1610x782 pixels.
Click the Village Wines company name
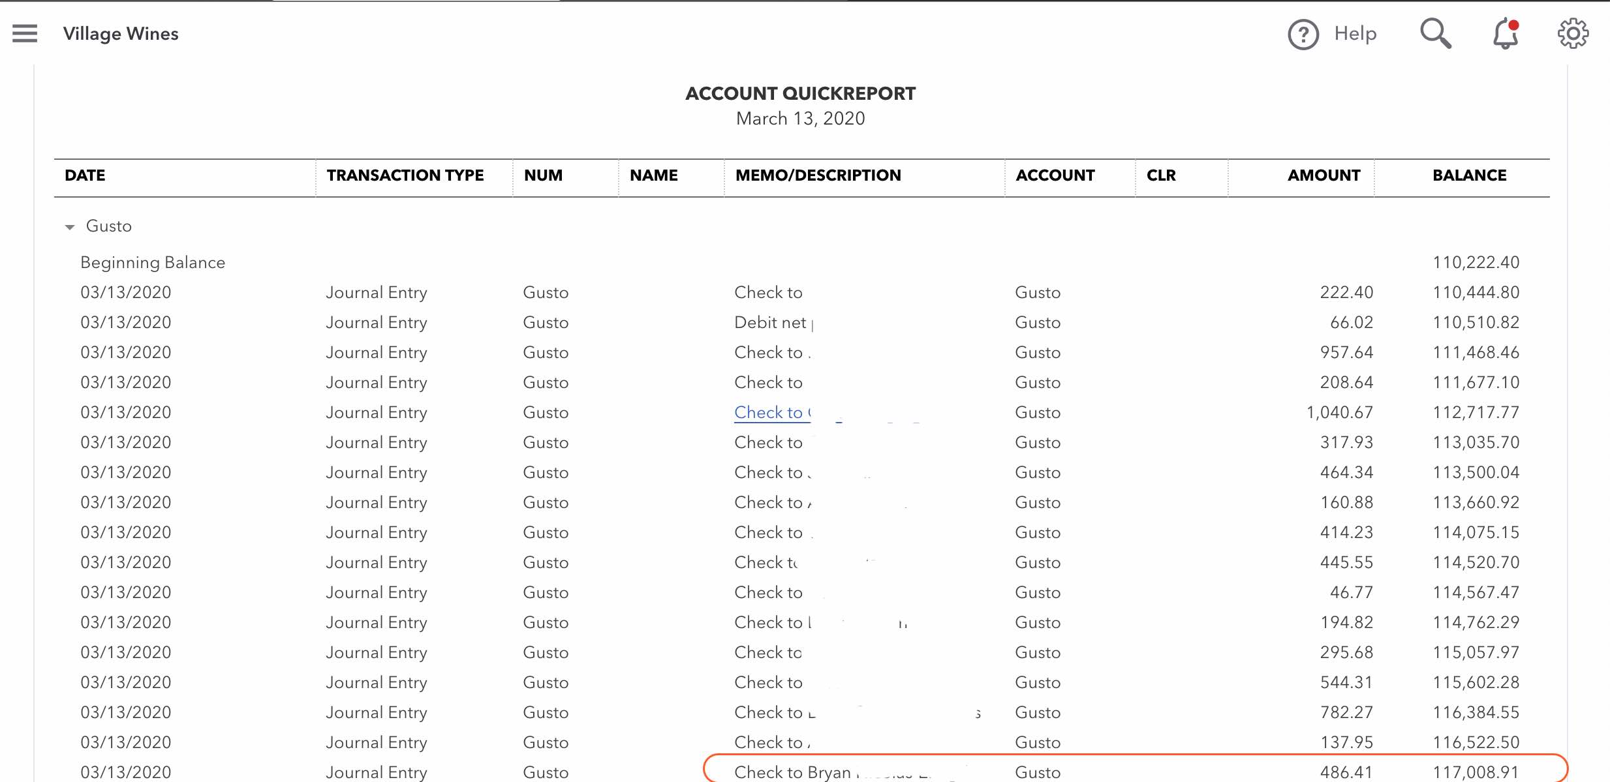click(x=120, y=33)
